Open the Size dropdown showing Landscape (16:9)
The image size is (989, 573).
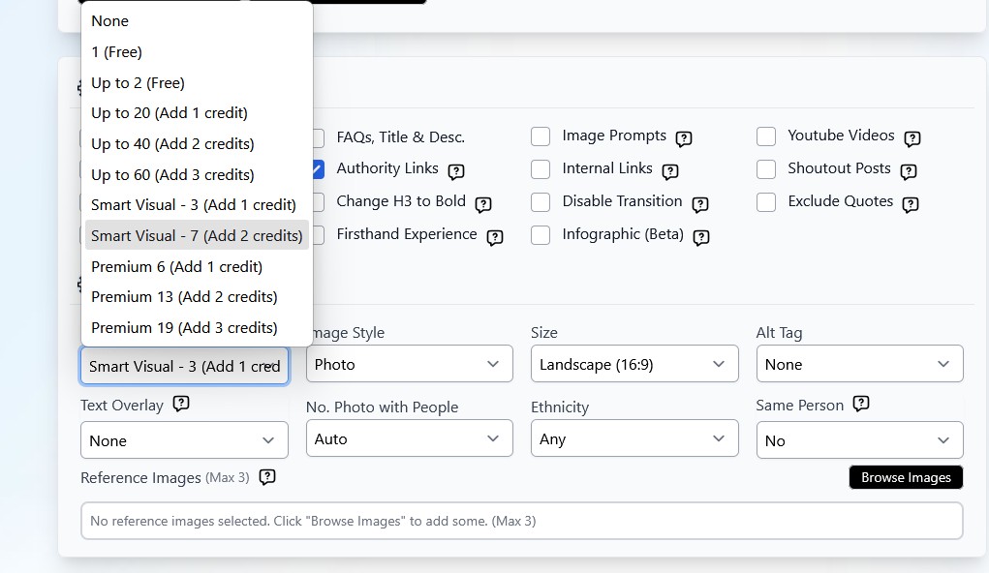[634, 364]
